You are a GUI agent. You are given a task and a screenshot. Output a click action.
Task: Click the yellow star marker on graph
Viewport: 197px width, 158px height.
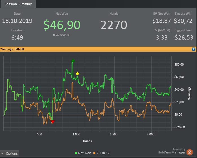[x=77, y=73]
